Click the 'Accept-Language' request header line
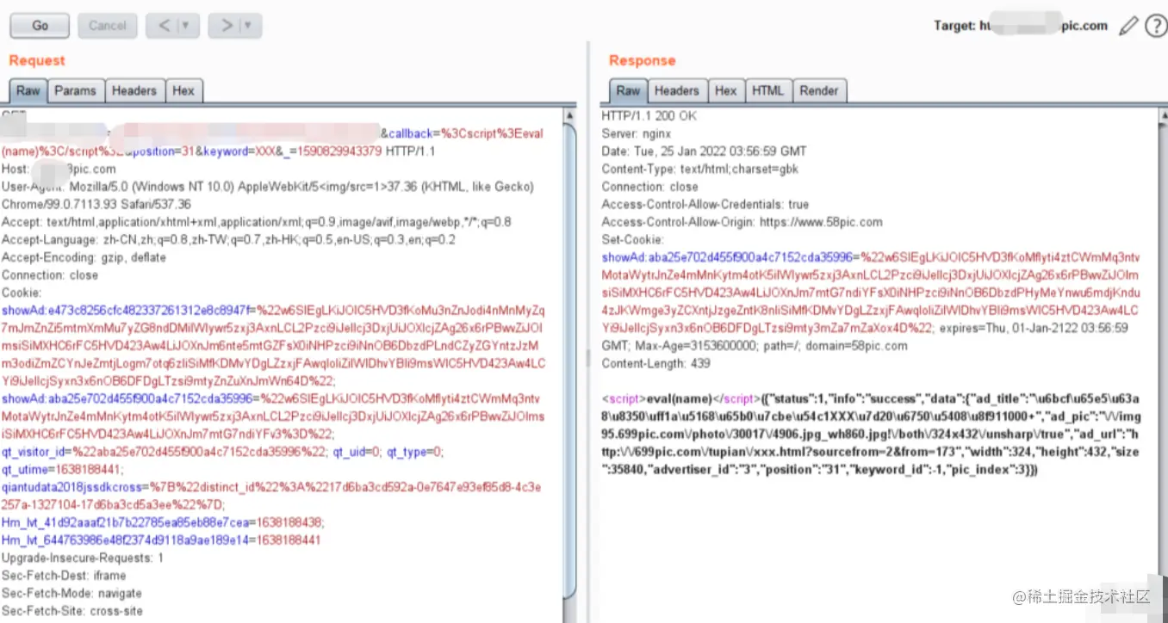 click(229, 240)
